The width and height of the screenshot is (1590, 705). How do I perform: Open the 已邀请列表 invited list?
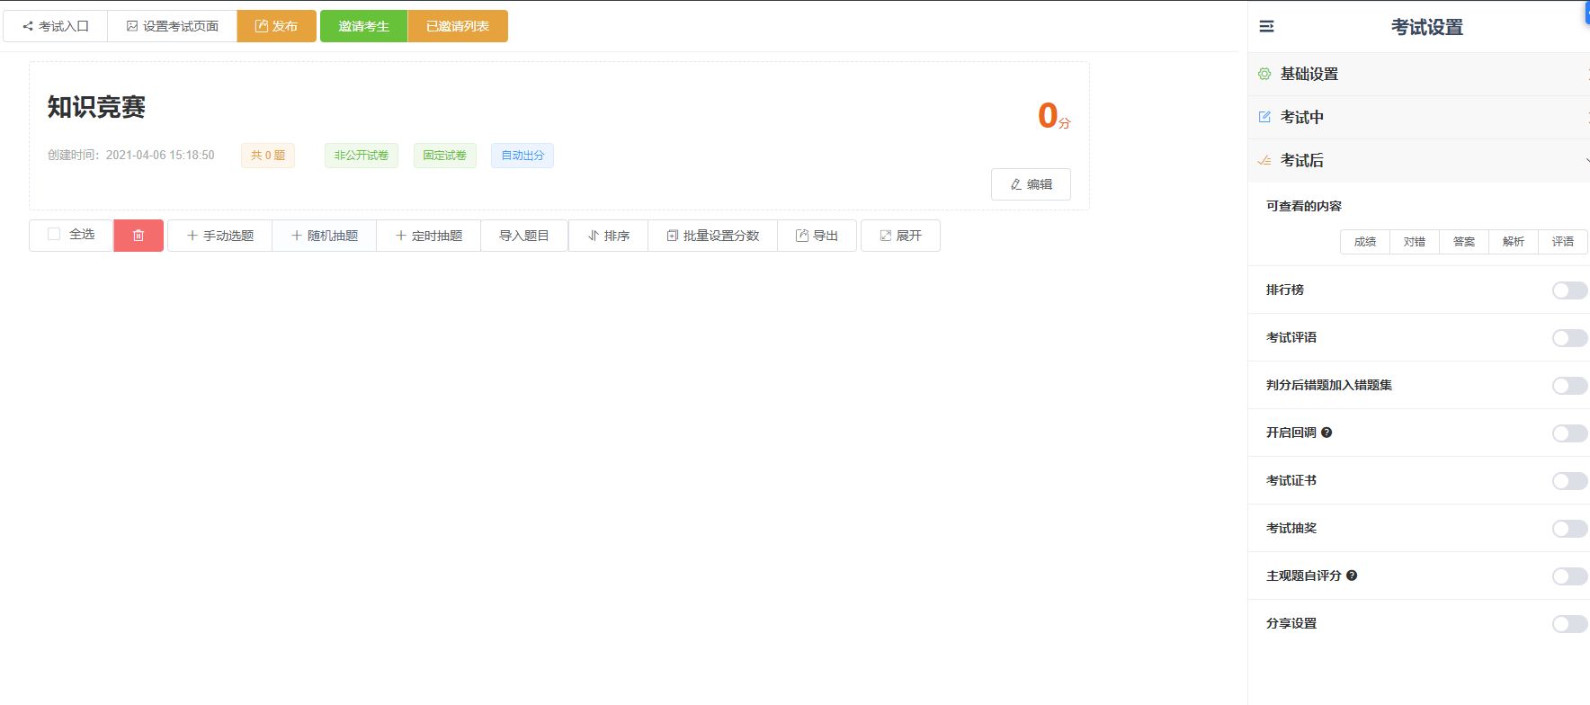tap(458, 26)
